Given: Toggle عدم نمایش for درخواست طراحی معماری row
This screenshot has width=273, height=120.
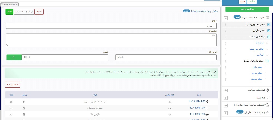Looking at the screenshot, I should [170, 102].
